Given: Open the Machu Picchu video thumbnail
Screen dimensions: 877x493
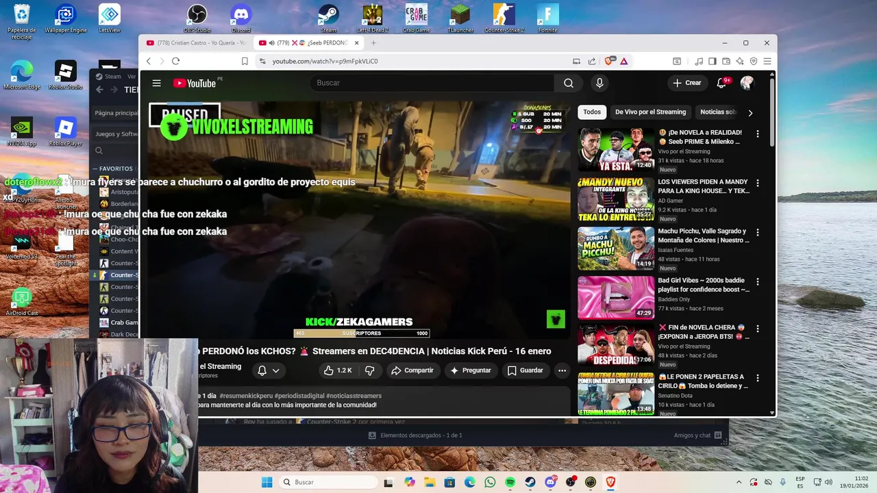Looking at the screenshot, I should 616,248.
